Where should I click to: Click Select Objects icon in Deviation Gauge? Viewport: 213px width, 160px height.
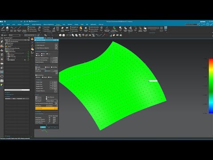pyautogui.click(x=56, y=45)
